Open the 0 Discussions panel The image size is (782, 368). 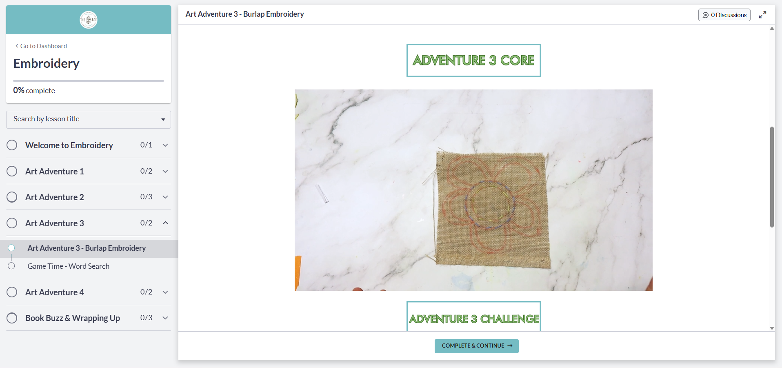[724, 15]
